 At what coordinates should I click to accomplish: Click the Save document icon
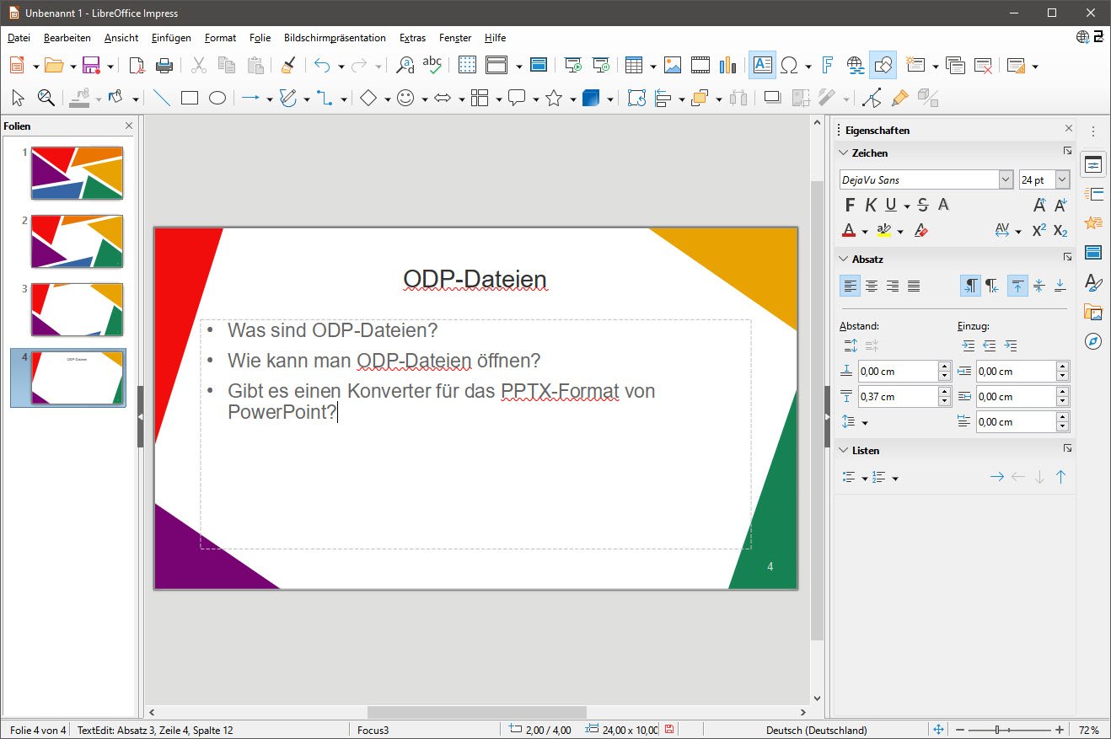click(x=90, y=65)
